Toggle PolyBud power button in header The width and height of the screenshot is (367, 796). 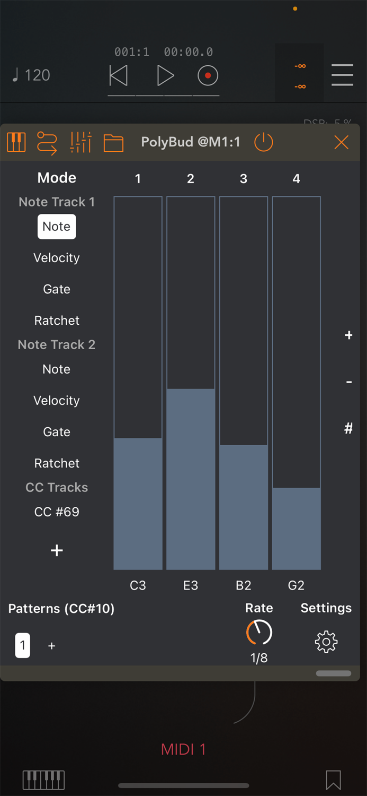(x=263, y=142)
